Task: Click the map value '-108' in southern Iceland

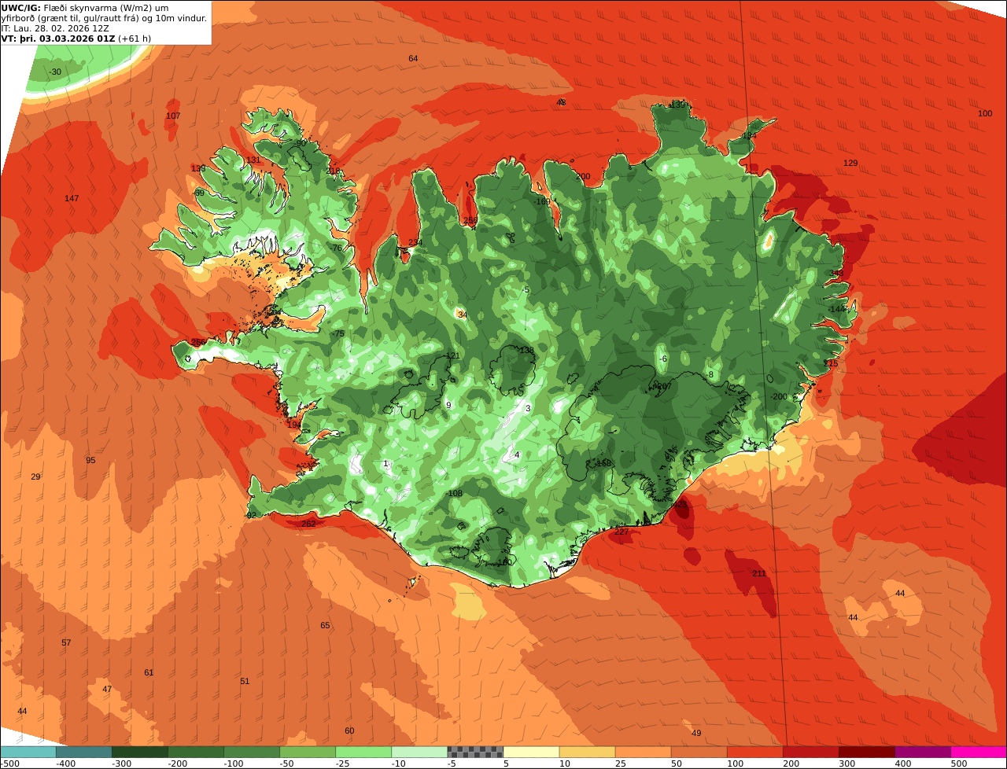Action: coord(454,494)
